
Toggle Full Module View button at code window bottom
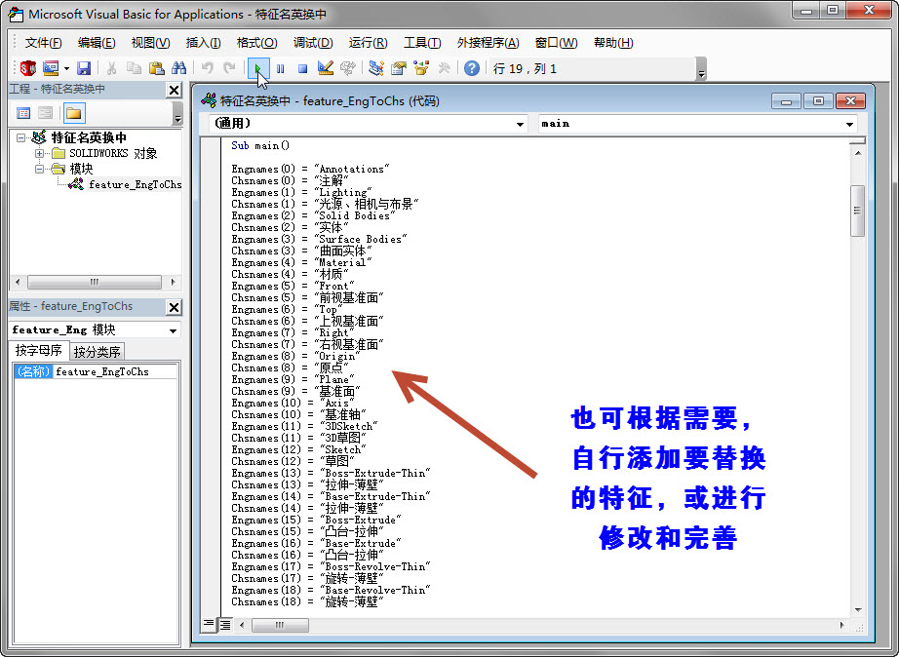[224, 625]
